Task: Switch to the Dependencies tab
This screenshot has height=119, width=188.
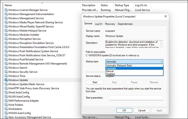Action: pyautogui.click(x=125, y=24)
